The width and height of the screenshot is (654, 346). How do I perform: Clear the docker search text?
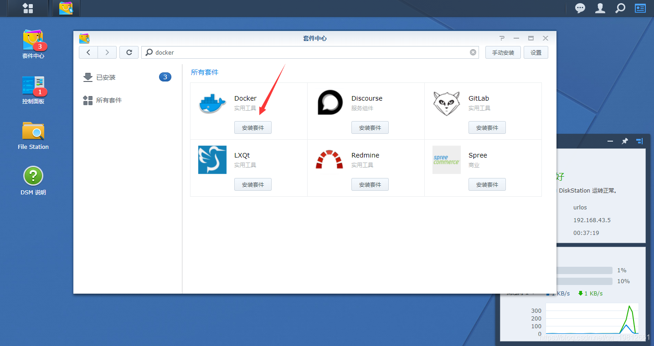point(473,52)
